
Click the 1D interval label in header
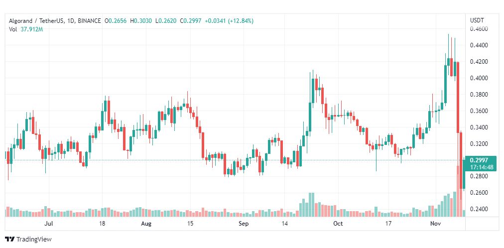(71, 21)
